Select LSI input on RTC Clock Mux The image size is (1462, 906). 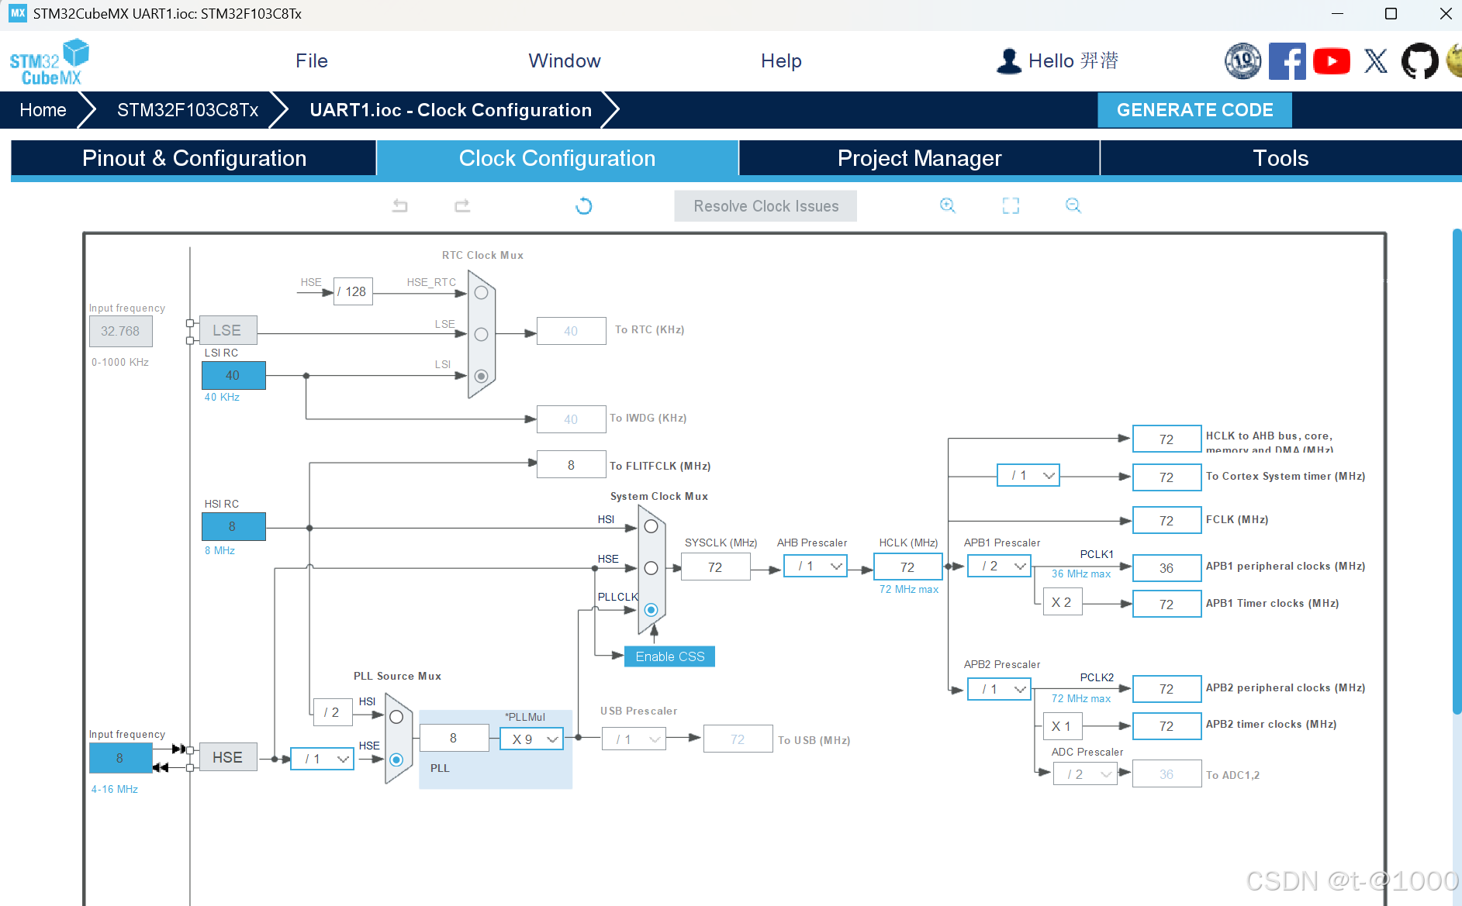click(x=481, y=376)
